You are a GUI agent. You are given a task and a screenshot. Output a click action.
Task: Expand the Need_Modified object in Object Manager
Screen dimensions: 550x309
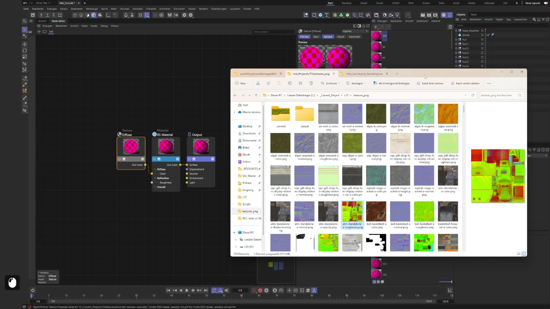pyautogui.click(x=456, y=31)
